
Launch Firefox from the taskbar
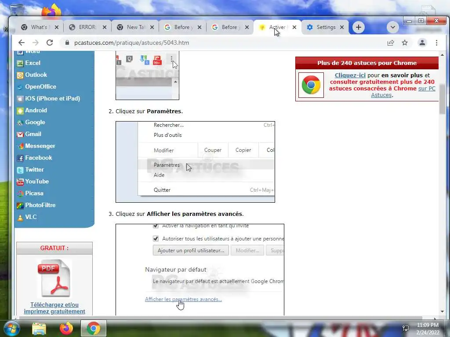(x=66, y=328)
